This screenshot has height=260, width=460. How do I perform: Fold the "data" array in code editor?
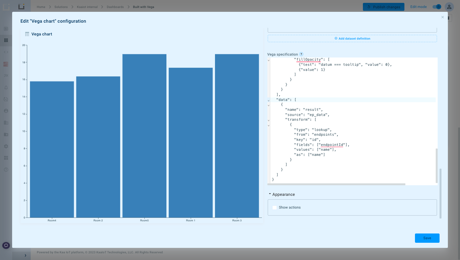click(x=269, y=100)
